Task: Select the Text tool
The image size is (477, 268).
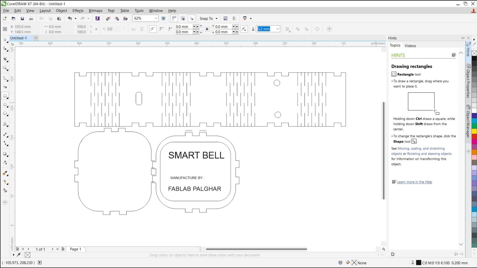Action: (5, 124)
